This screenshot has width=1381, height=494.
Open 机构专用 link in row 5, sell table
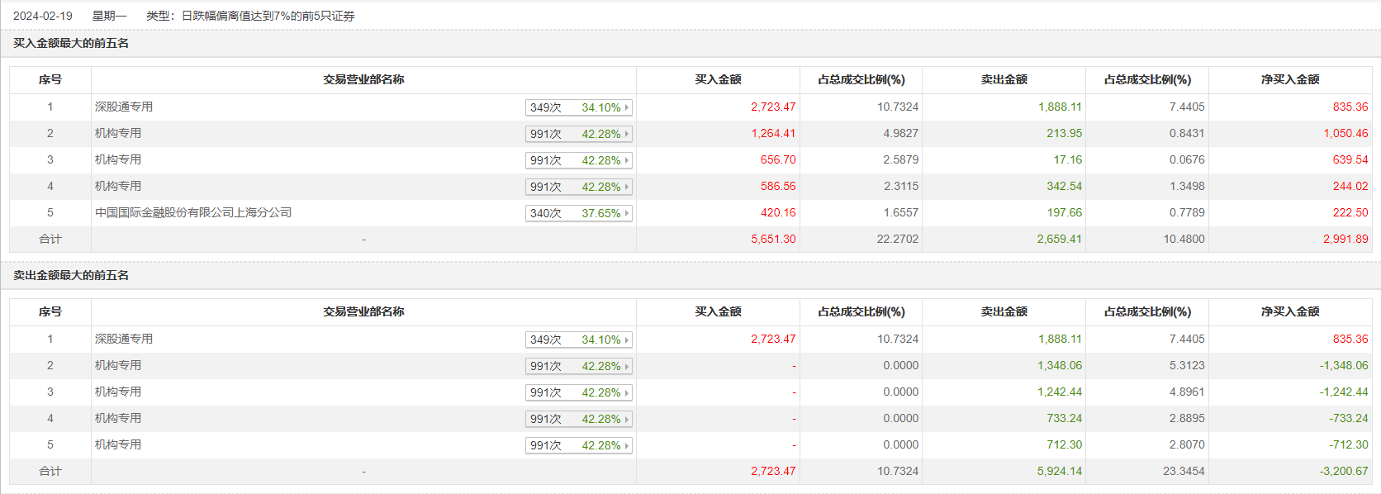118,444
